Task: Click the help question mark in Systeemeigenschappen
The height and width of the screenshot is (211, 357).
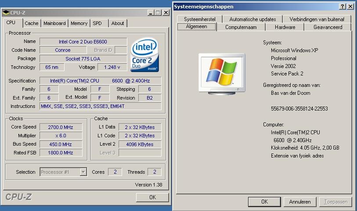Action: click(x=342, y=7)
